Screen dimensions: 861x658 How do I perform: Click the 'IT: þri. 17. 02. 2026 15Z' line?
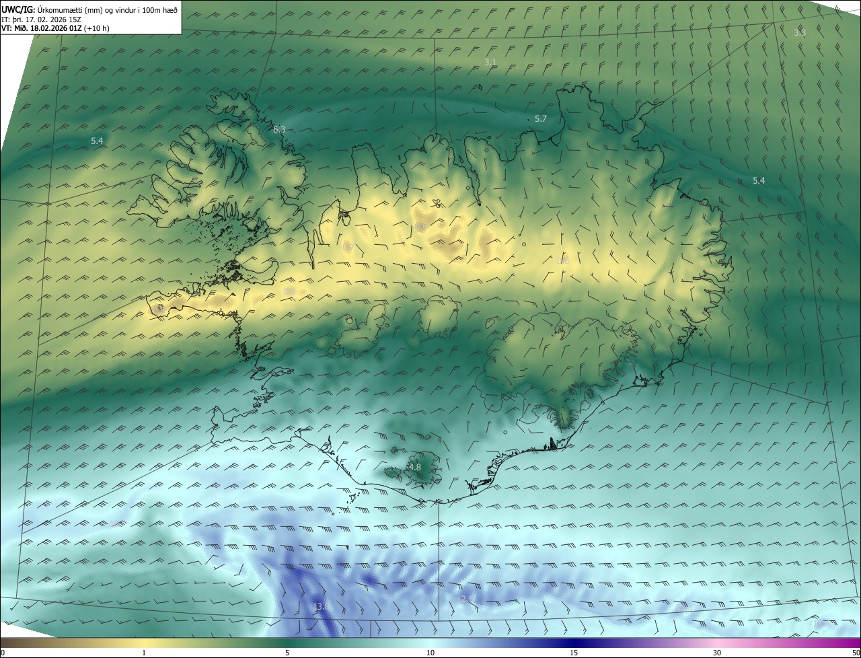[x=40, y=19]
